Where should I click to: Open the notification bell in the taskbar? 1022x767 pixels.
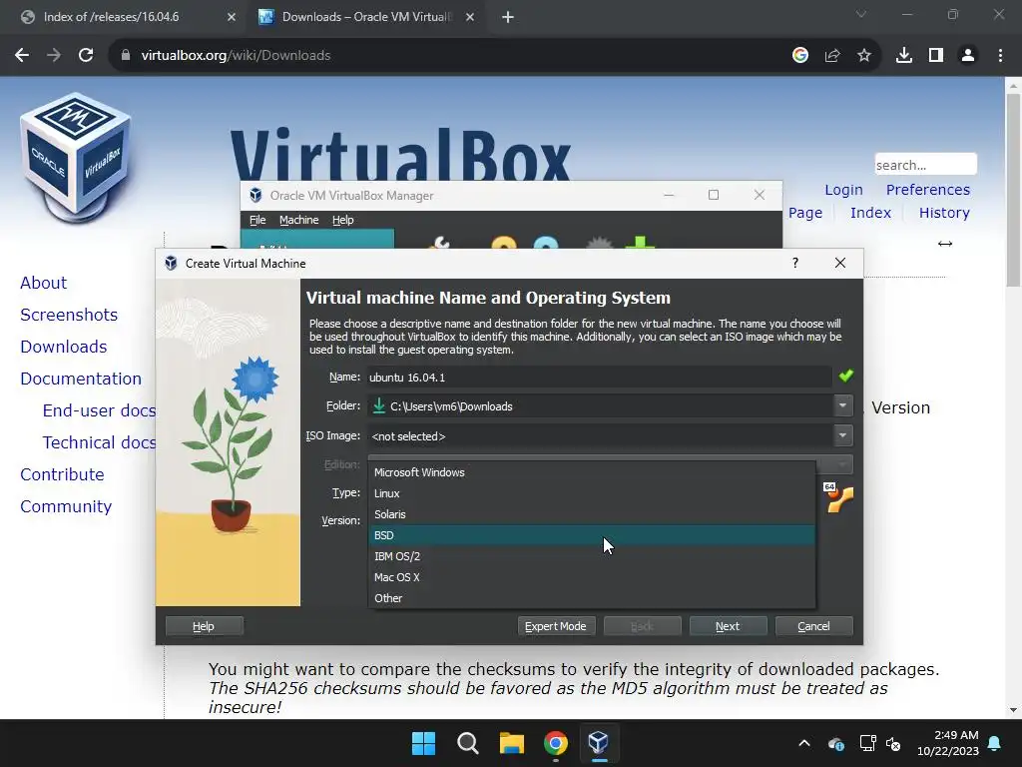995,743
